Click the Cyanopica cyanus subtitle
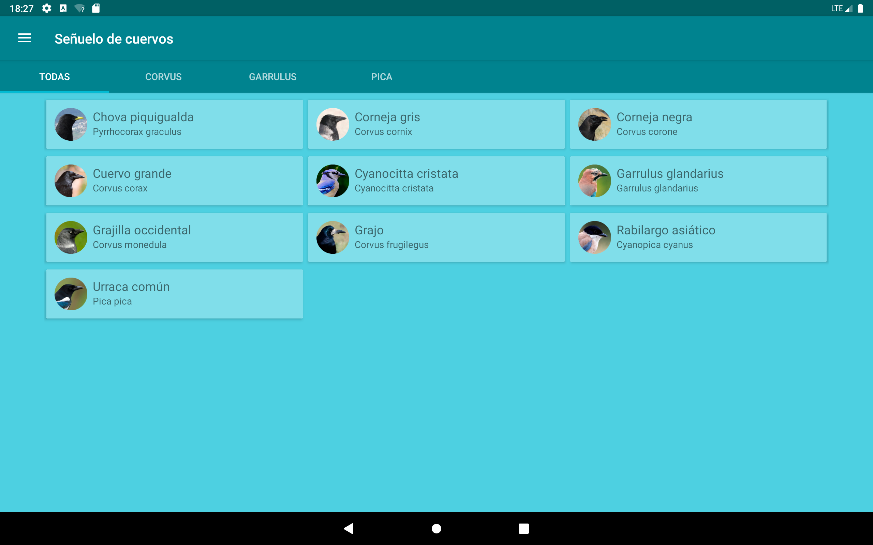Screen dimensions: 873x545 (655, 245)
